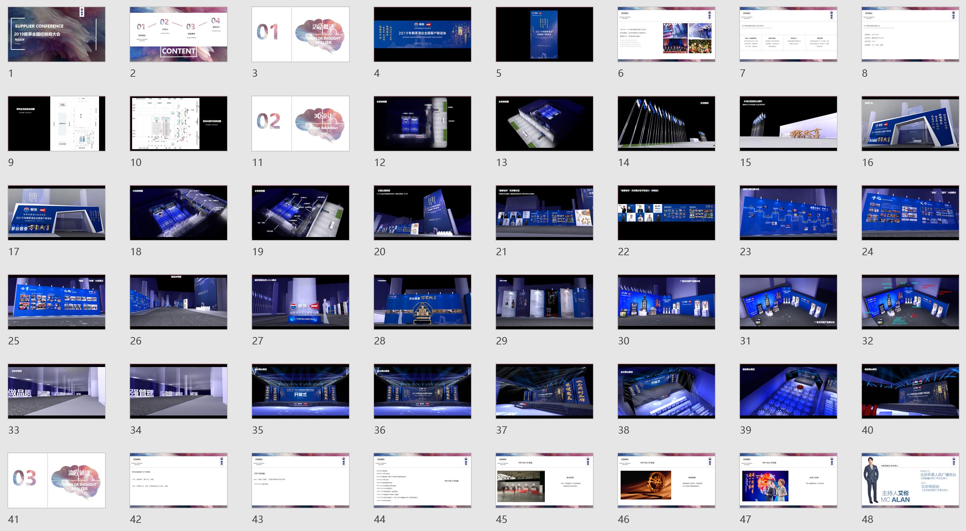Select slide 14 flag poles render
The width and height of the screenshot is (966, 531).
click(x=666, y=123)
